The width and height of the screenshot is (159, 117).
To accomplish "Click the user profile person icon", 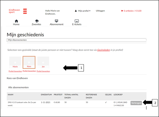I will [76, 11].
